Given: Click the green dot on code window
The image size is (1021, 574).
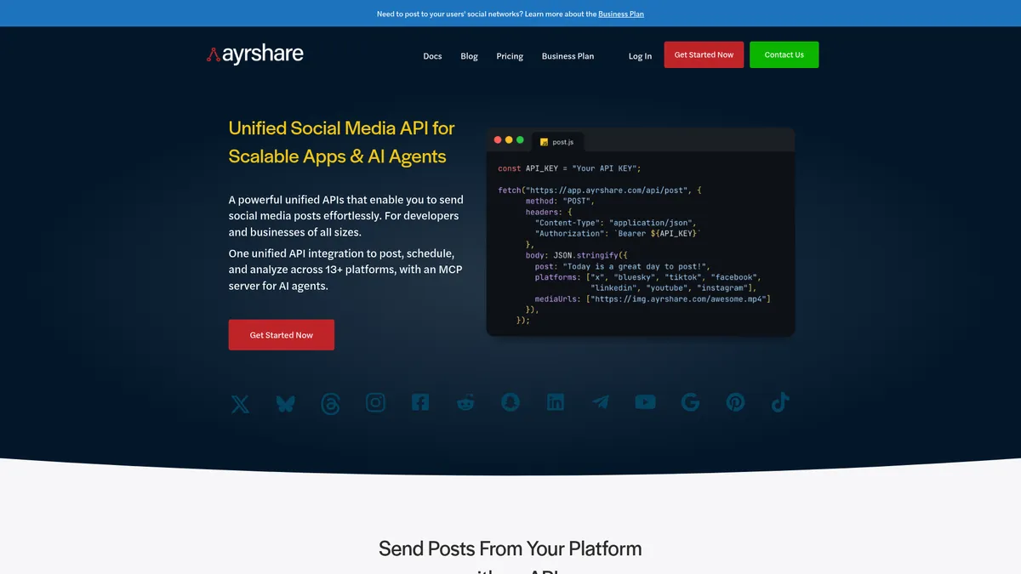Looking at the screenshot, I should pos(520,139).
